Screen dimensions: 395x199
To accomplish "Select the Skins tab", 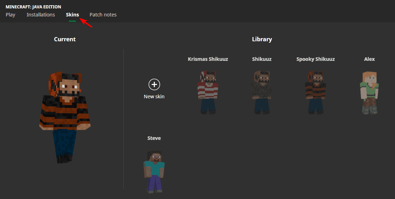I will click(72, 15).
